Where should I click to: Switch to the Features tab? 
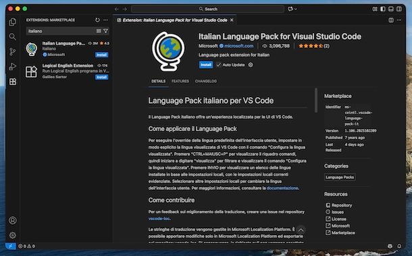coord(180,81)
